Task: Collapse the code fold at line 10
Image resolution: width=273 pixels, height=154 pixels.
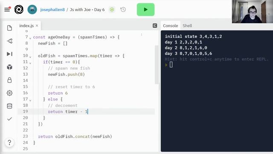Action: click(x=30, y=56)
